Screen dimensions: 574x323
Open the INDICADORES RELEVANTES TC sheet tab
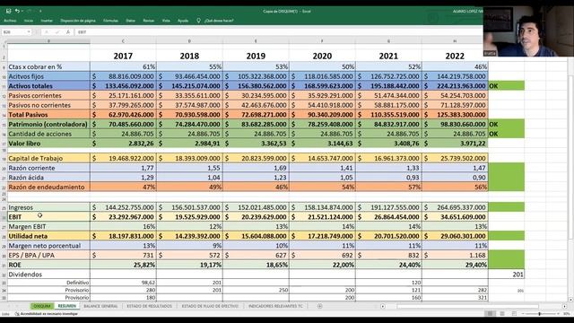pos(275,306)
